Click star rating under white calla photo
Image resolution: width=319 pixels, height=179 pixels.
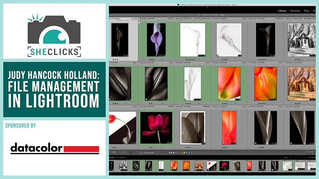pos(191,60)
